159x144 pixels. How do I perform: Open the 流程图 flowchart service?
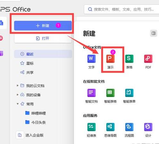tap(129, 130)
